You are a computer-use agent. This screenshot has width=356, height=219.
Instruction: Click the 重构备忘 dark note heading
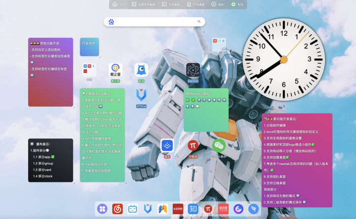point(41,144)
